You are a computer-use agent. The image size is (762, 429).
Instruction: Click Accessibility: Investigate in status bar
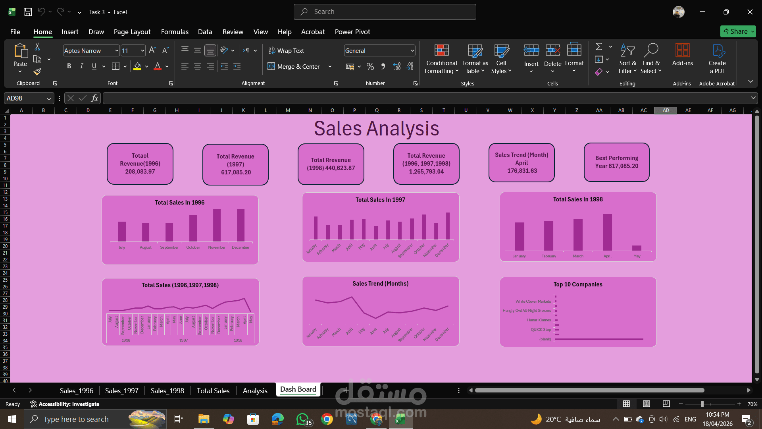[65, 404]
